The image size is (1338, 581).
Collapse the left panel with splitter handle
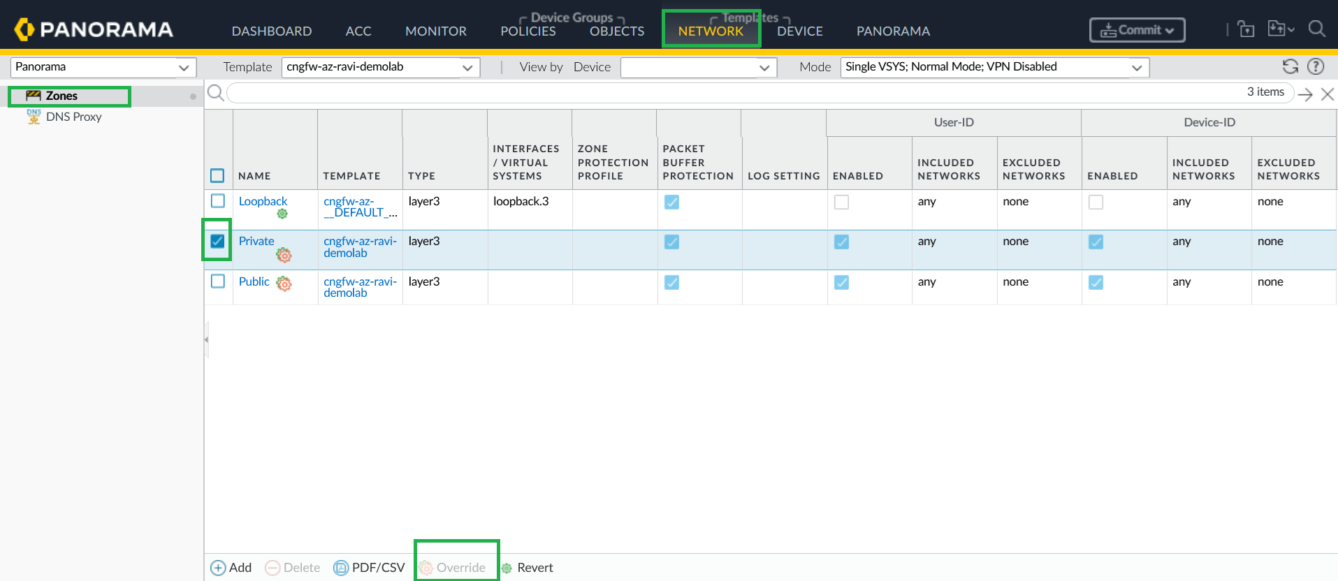click(206, 339)
